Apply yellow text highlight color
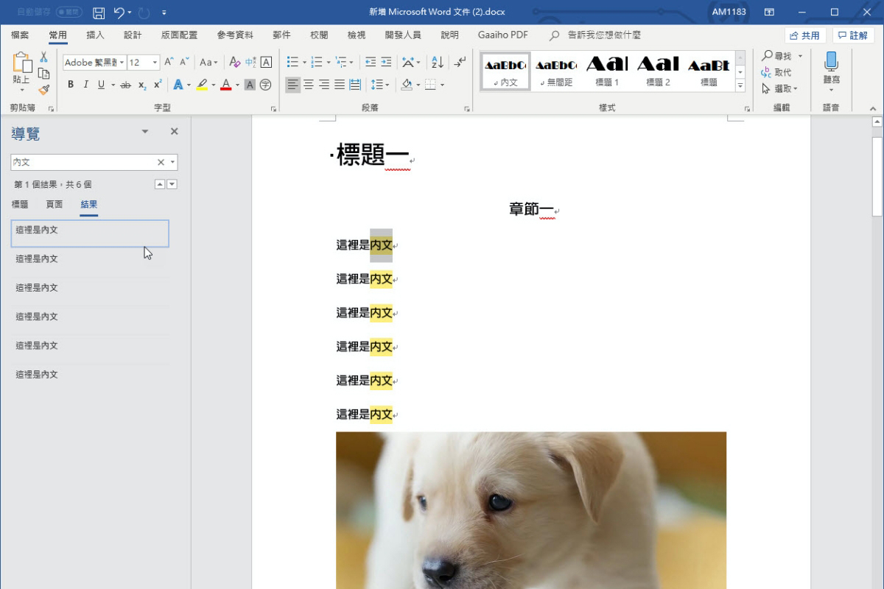Image resolution: width=884 pixels, height=589 pixels. tap(202, 84)
